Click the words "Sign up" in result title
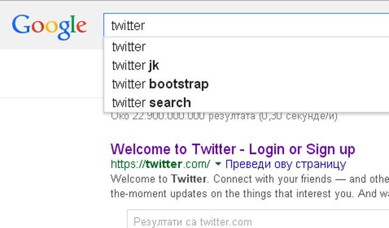Viewport: 389px width, 228px height. click(x=331, y=150)
